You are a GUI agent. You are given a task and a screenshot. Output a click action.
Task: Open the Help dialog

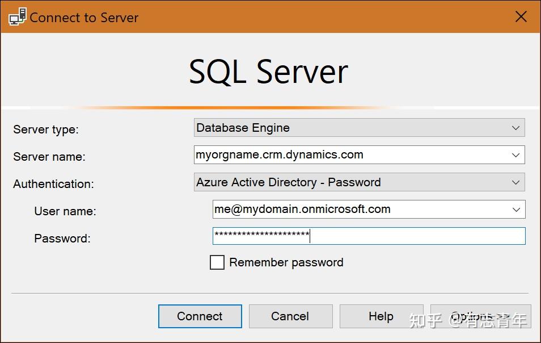click(x=381, y=316)
